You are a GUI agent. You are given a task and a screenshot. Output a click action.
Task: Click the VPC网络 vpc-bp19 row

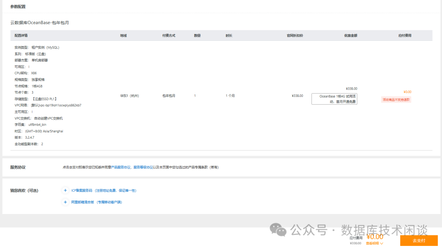click(x=48, y=105)
